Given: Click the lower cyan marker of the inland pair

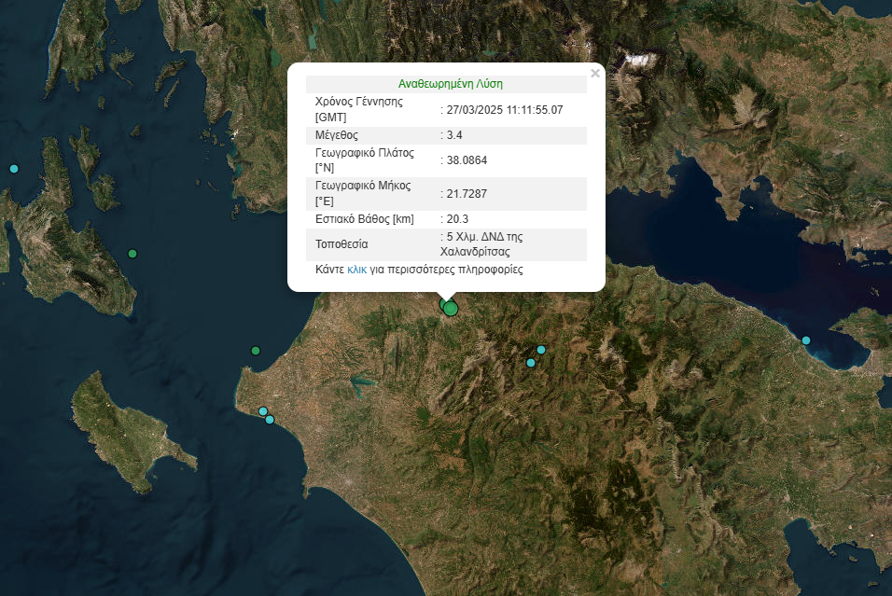Looking at the screenshot, I should pos(531,363).
